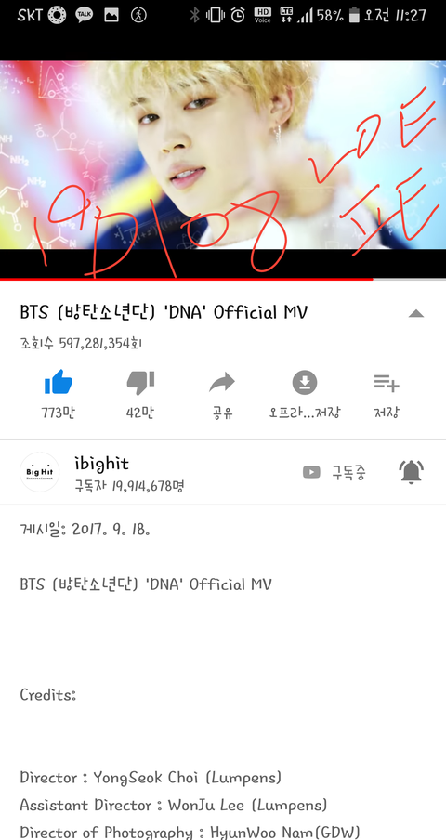Tap the 구독자 subscriber count text
This screenshot has height=840, width=446.
[x=129, y=486]
